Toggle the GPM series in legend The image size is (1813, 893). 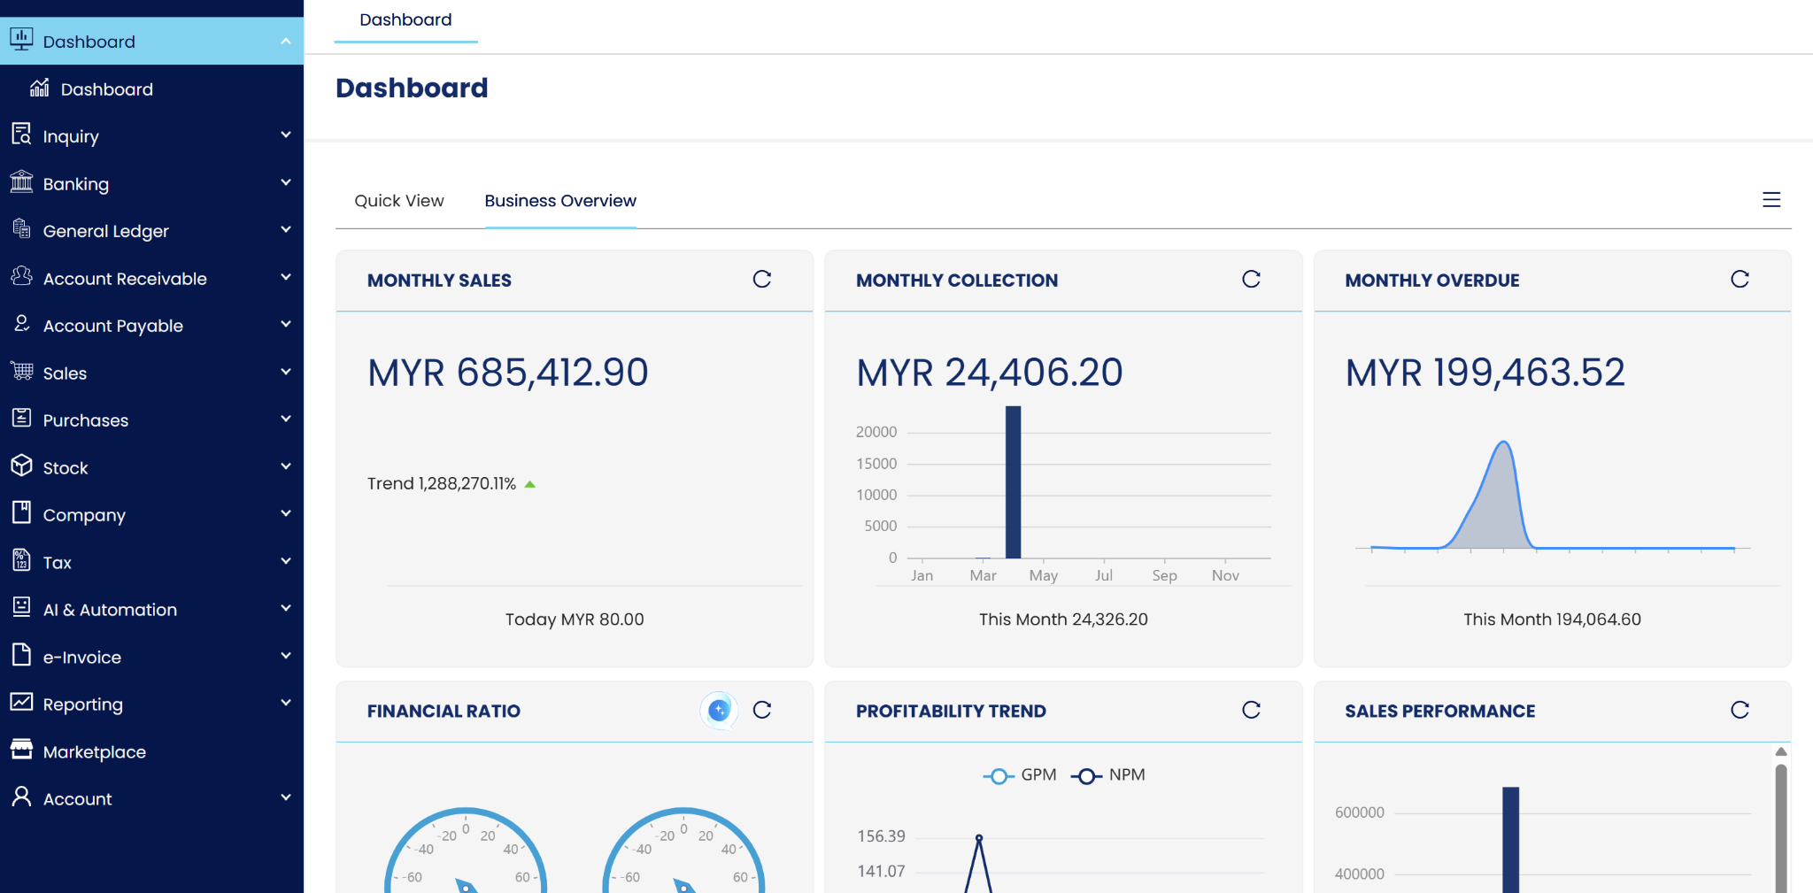pos(1020,775)
